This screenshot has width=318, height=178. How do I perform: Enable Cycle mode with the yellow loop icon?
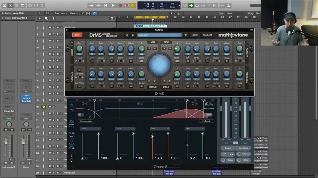click(x=133, y=5)
